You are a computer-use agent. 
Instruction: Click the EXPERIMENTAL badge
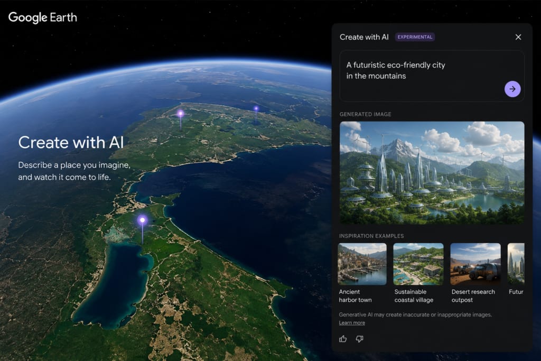415,37
